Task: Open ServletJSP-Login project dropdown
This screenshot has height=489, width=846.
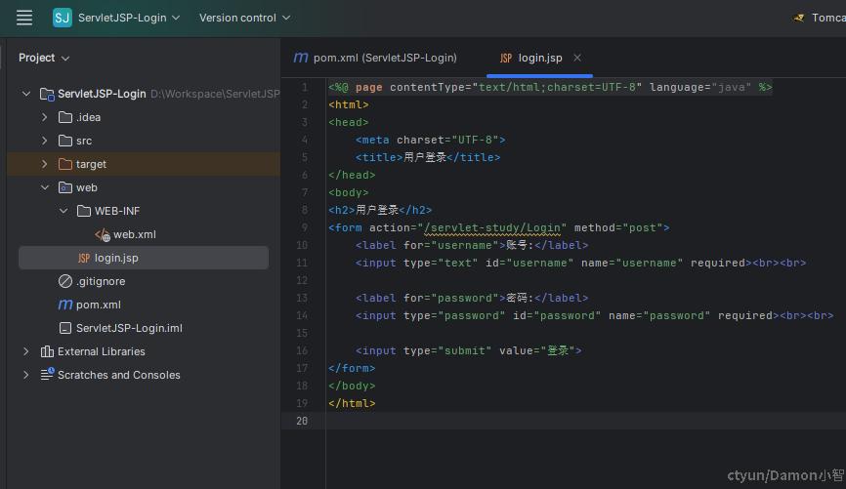Action: [x=128, y=18]
